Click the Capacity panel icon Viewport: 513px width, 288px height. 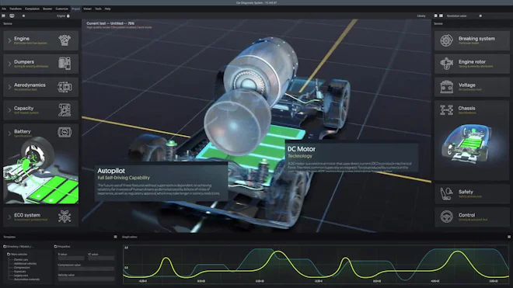pyautogui.click(x=65, y=109)
